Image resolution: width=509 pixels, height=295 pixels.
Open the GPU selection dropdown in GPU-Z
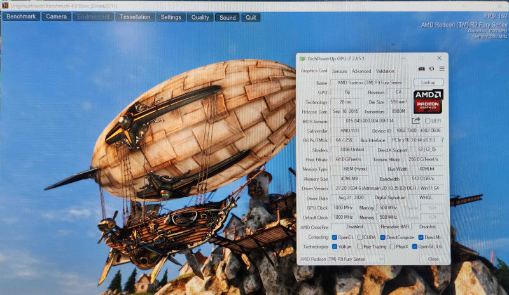342,259
